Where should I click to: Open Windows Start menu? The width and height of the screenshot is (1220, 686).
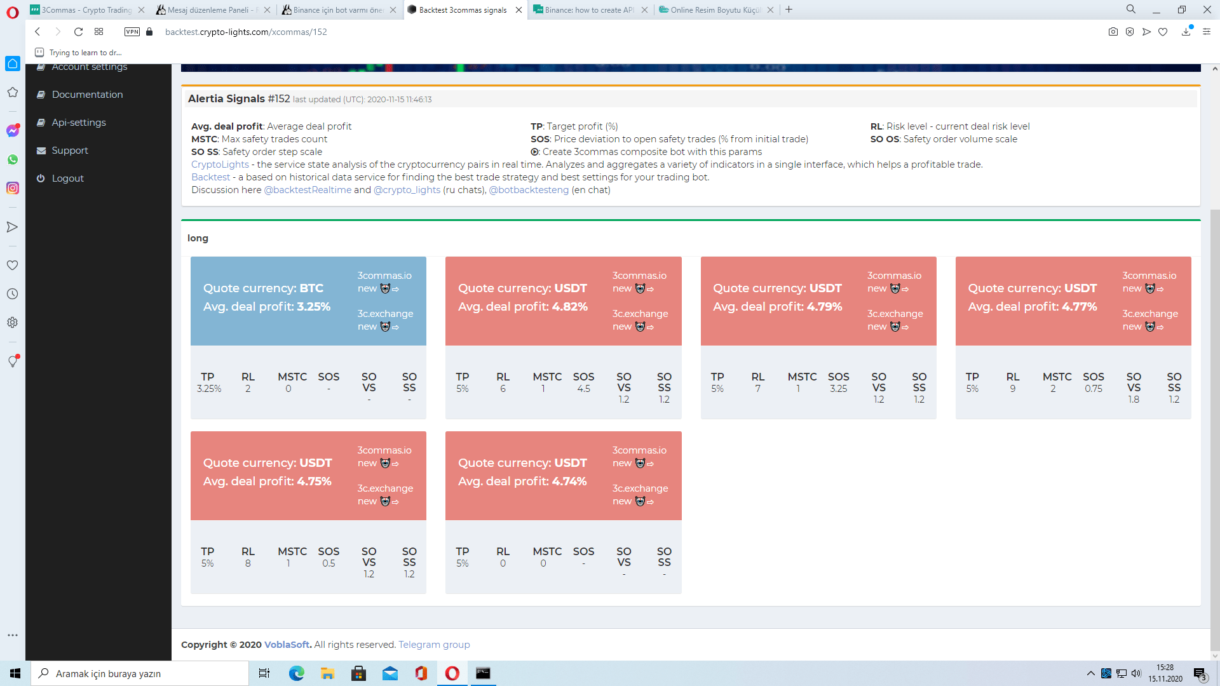pos(15,673)
